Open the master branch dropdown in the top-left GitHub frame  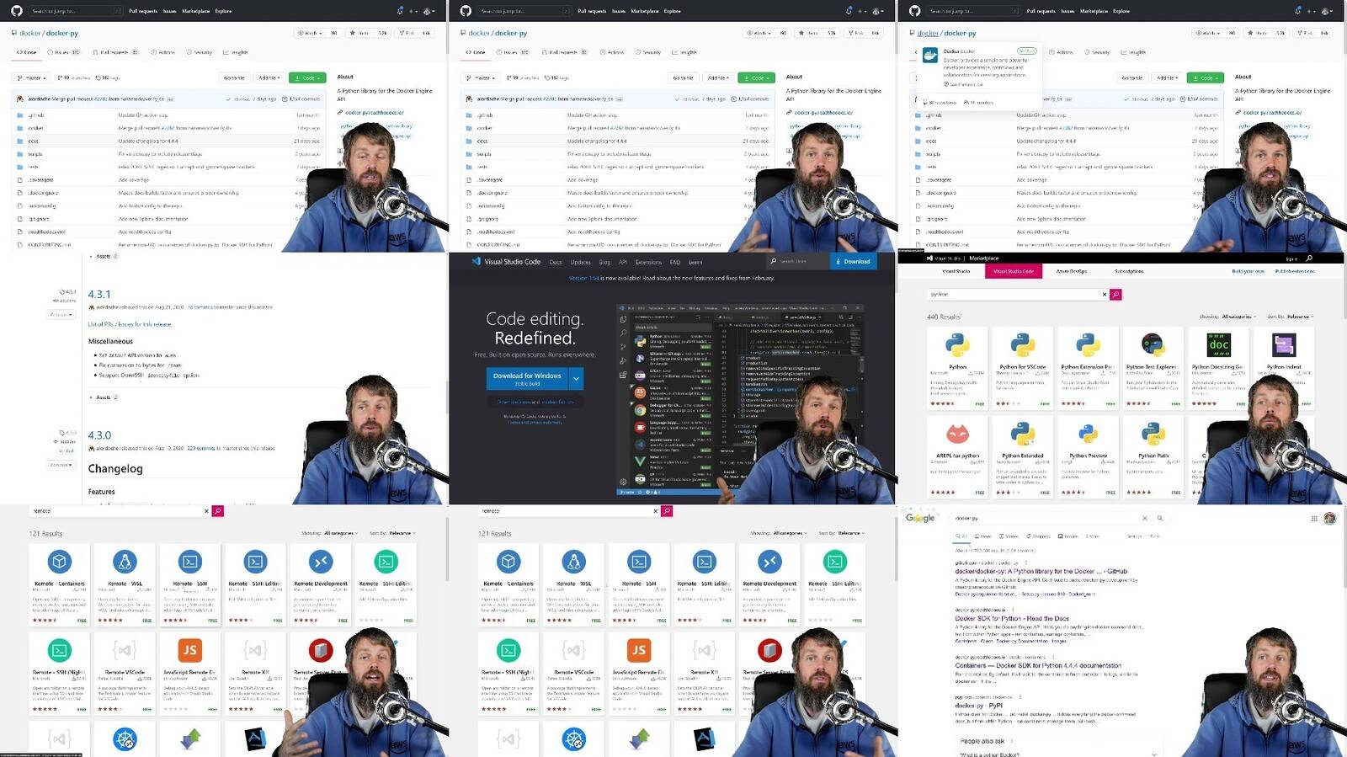(32, 77)
